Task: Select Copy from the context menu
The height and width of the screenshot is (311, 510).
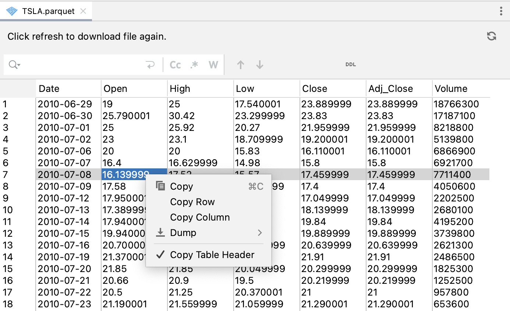Action: coord(180,186)
